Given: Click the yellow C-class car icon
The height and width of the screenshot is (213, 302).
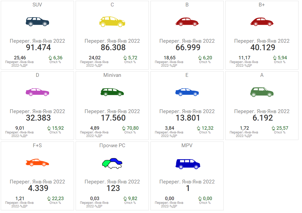Looking at the screenshot, I should tap(112, 22).
